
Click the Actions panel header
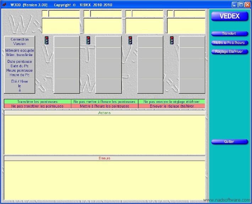[x=105, y=113]
